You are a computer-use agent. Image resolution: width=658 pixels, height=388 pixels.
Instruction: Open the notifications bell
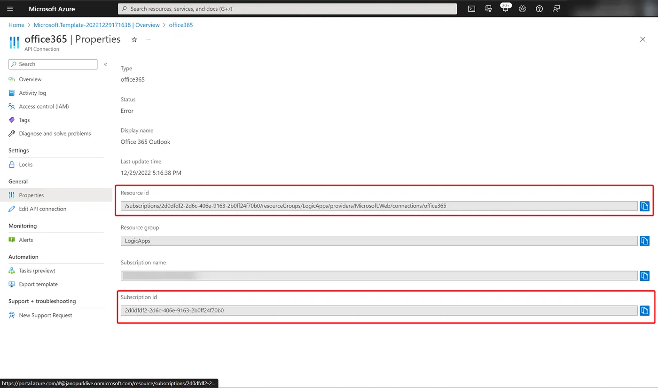[505, 8]
